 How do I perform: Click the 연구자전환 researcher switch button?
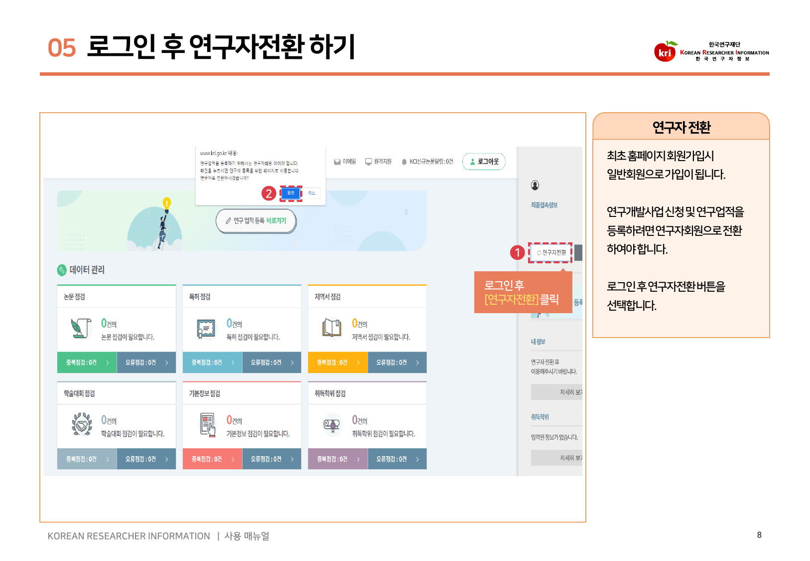coord(551,253)
